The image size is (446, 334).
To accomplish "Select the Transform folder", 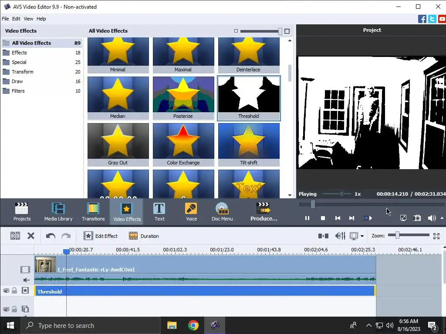I will 41,72.
